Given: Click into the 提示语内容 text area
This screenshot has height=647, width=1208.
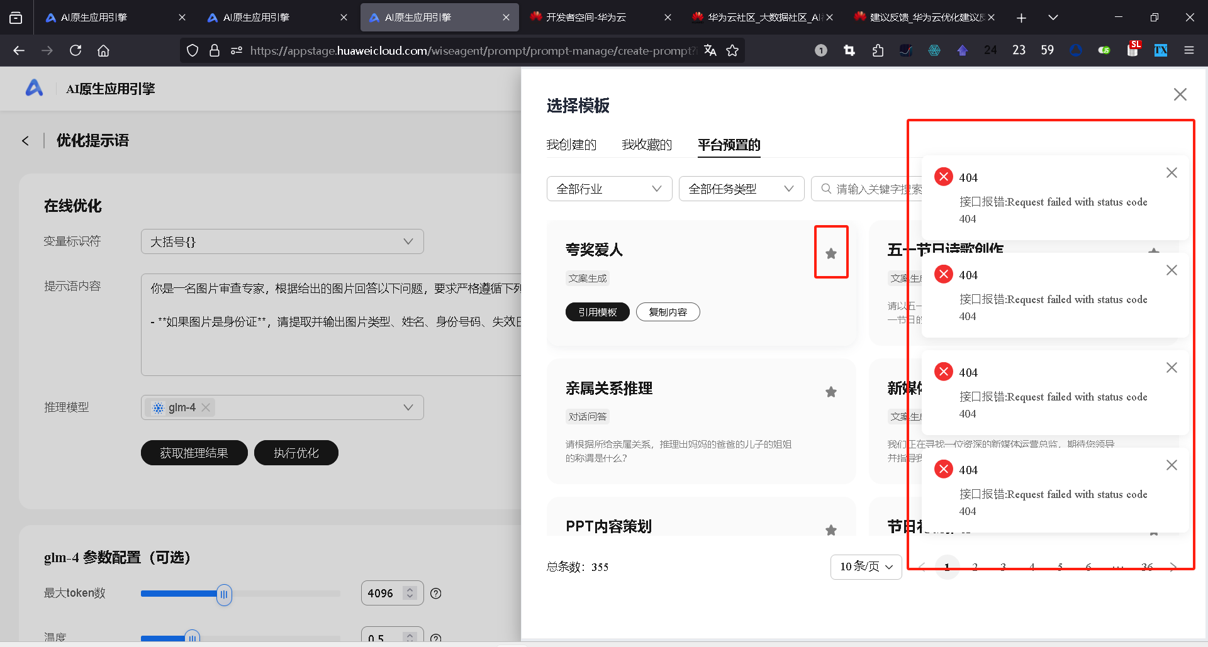Looking at the screenshot, I should click(331, 324).
